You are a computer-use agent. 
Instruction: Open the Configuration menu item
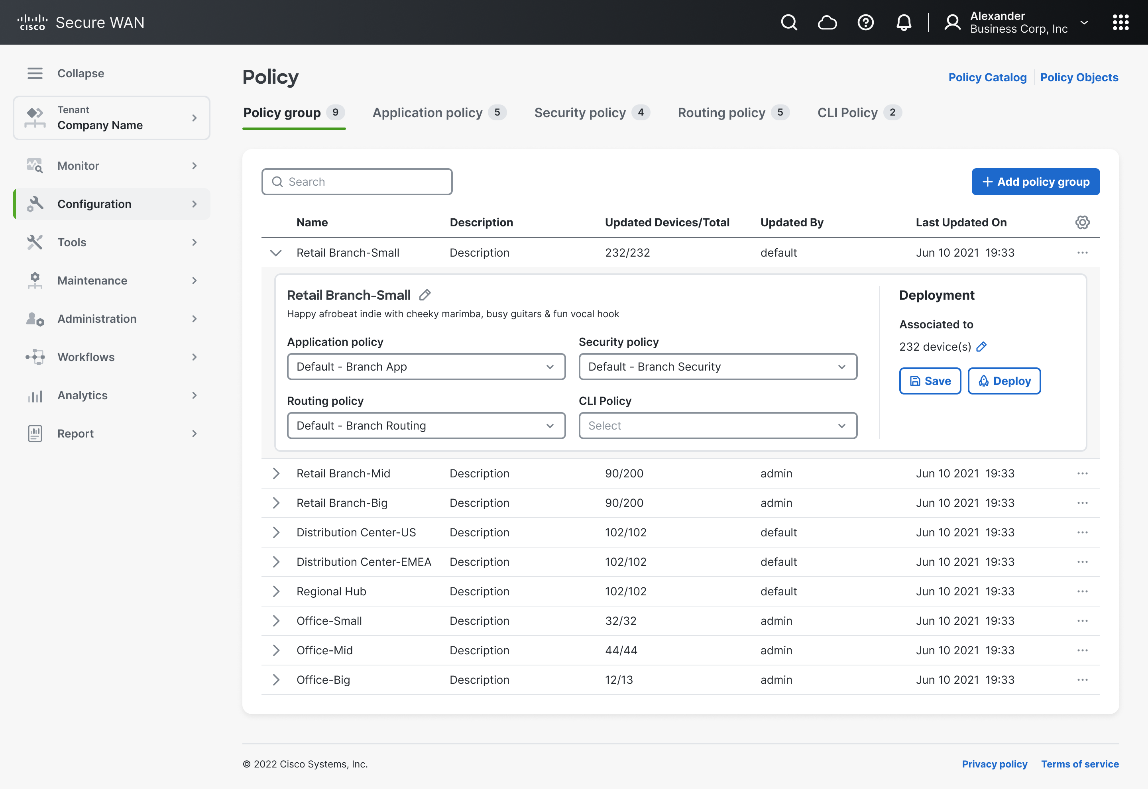(x=111, y=204)
